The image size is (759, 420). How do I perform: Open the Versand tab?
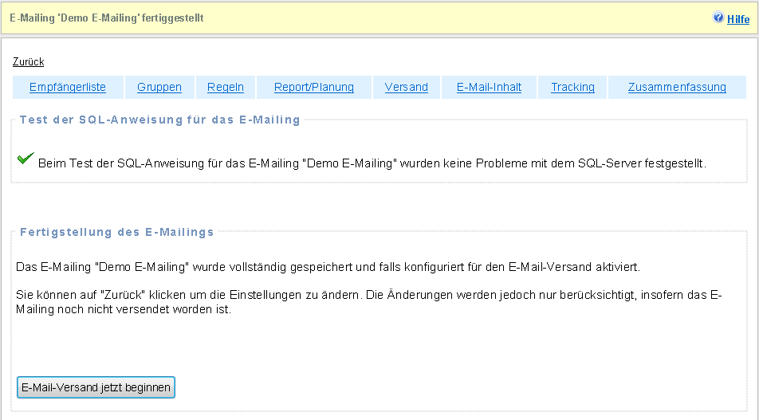(x=407, y=88)
